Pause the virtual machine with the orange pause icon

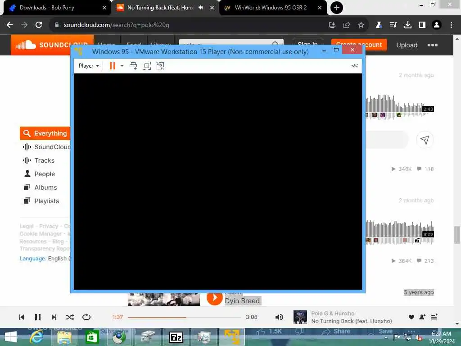[112, 66]
